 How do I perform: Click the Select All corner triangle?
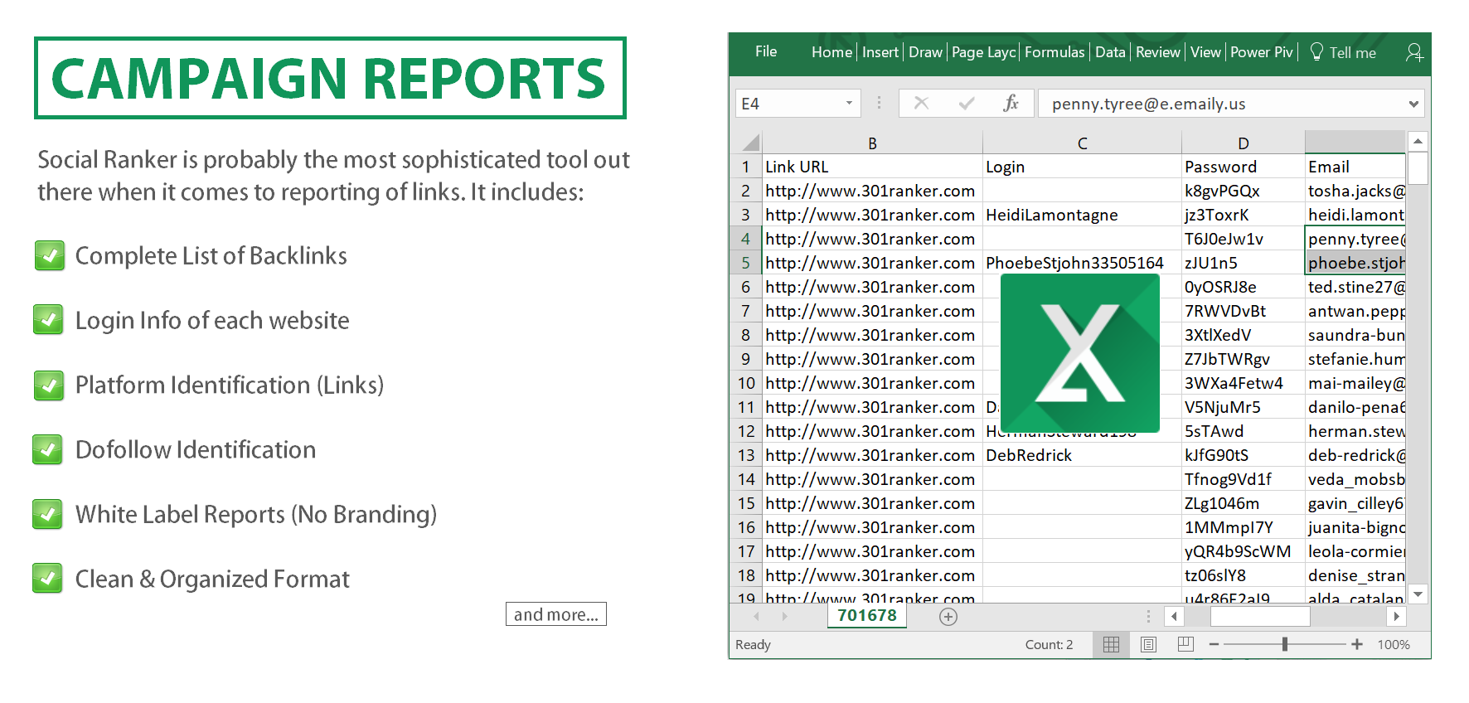point(751,143)
